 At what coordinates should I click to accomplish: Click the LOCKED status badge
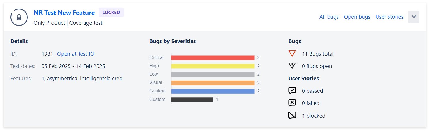(x=111, y=13)
